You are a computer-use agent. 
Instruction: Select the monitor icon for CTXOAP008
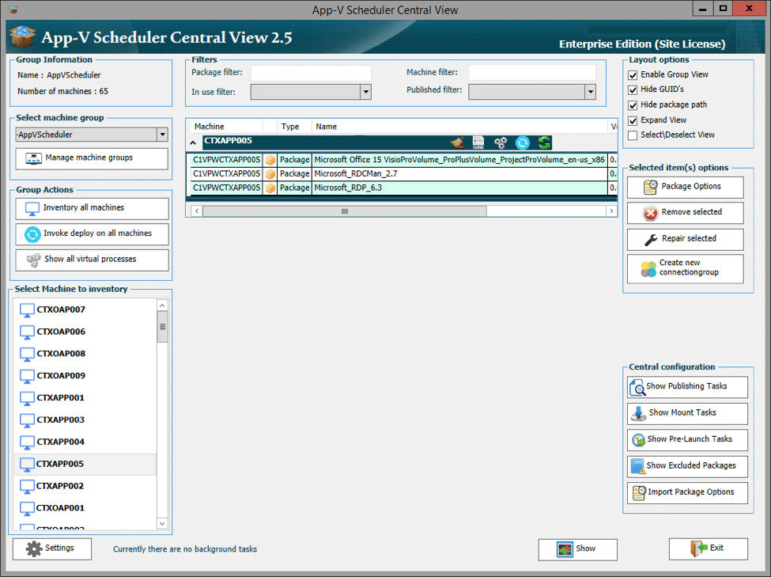coord(27,354)
